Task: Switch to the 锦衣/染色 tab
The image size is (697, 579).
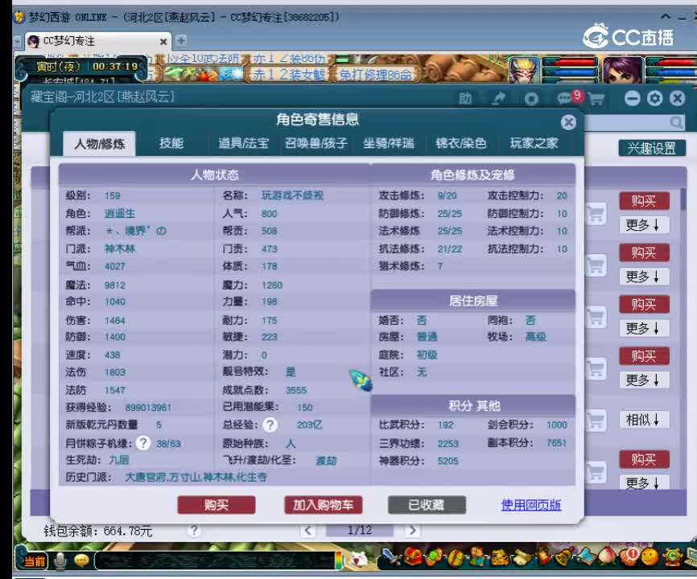Action: [461, 143]
